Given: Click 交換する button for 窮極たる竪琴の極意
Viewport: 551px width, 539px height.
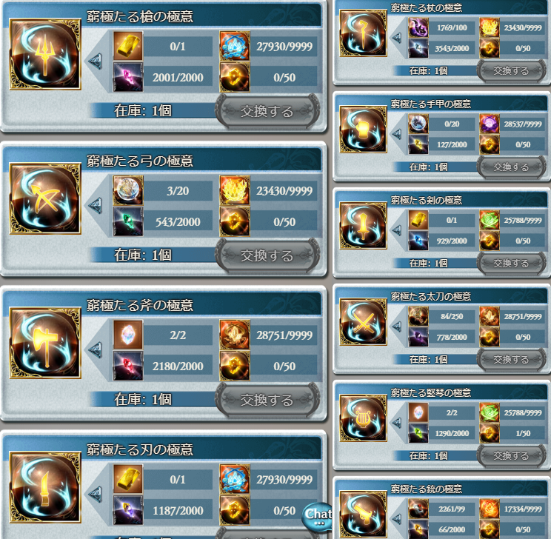Looking at the screenshot, I should point(511,456).
